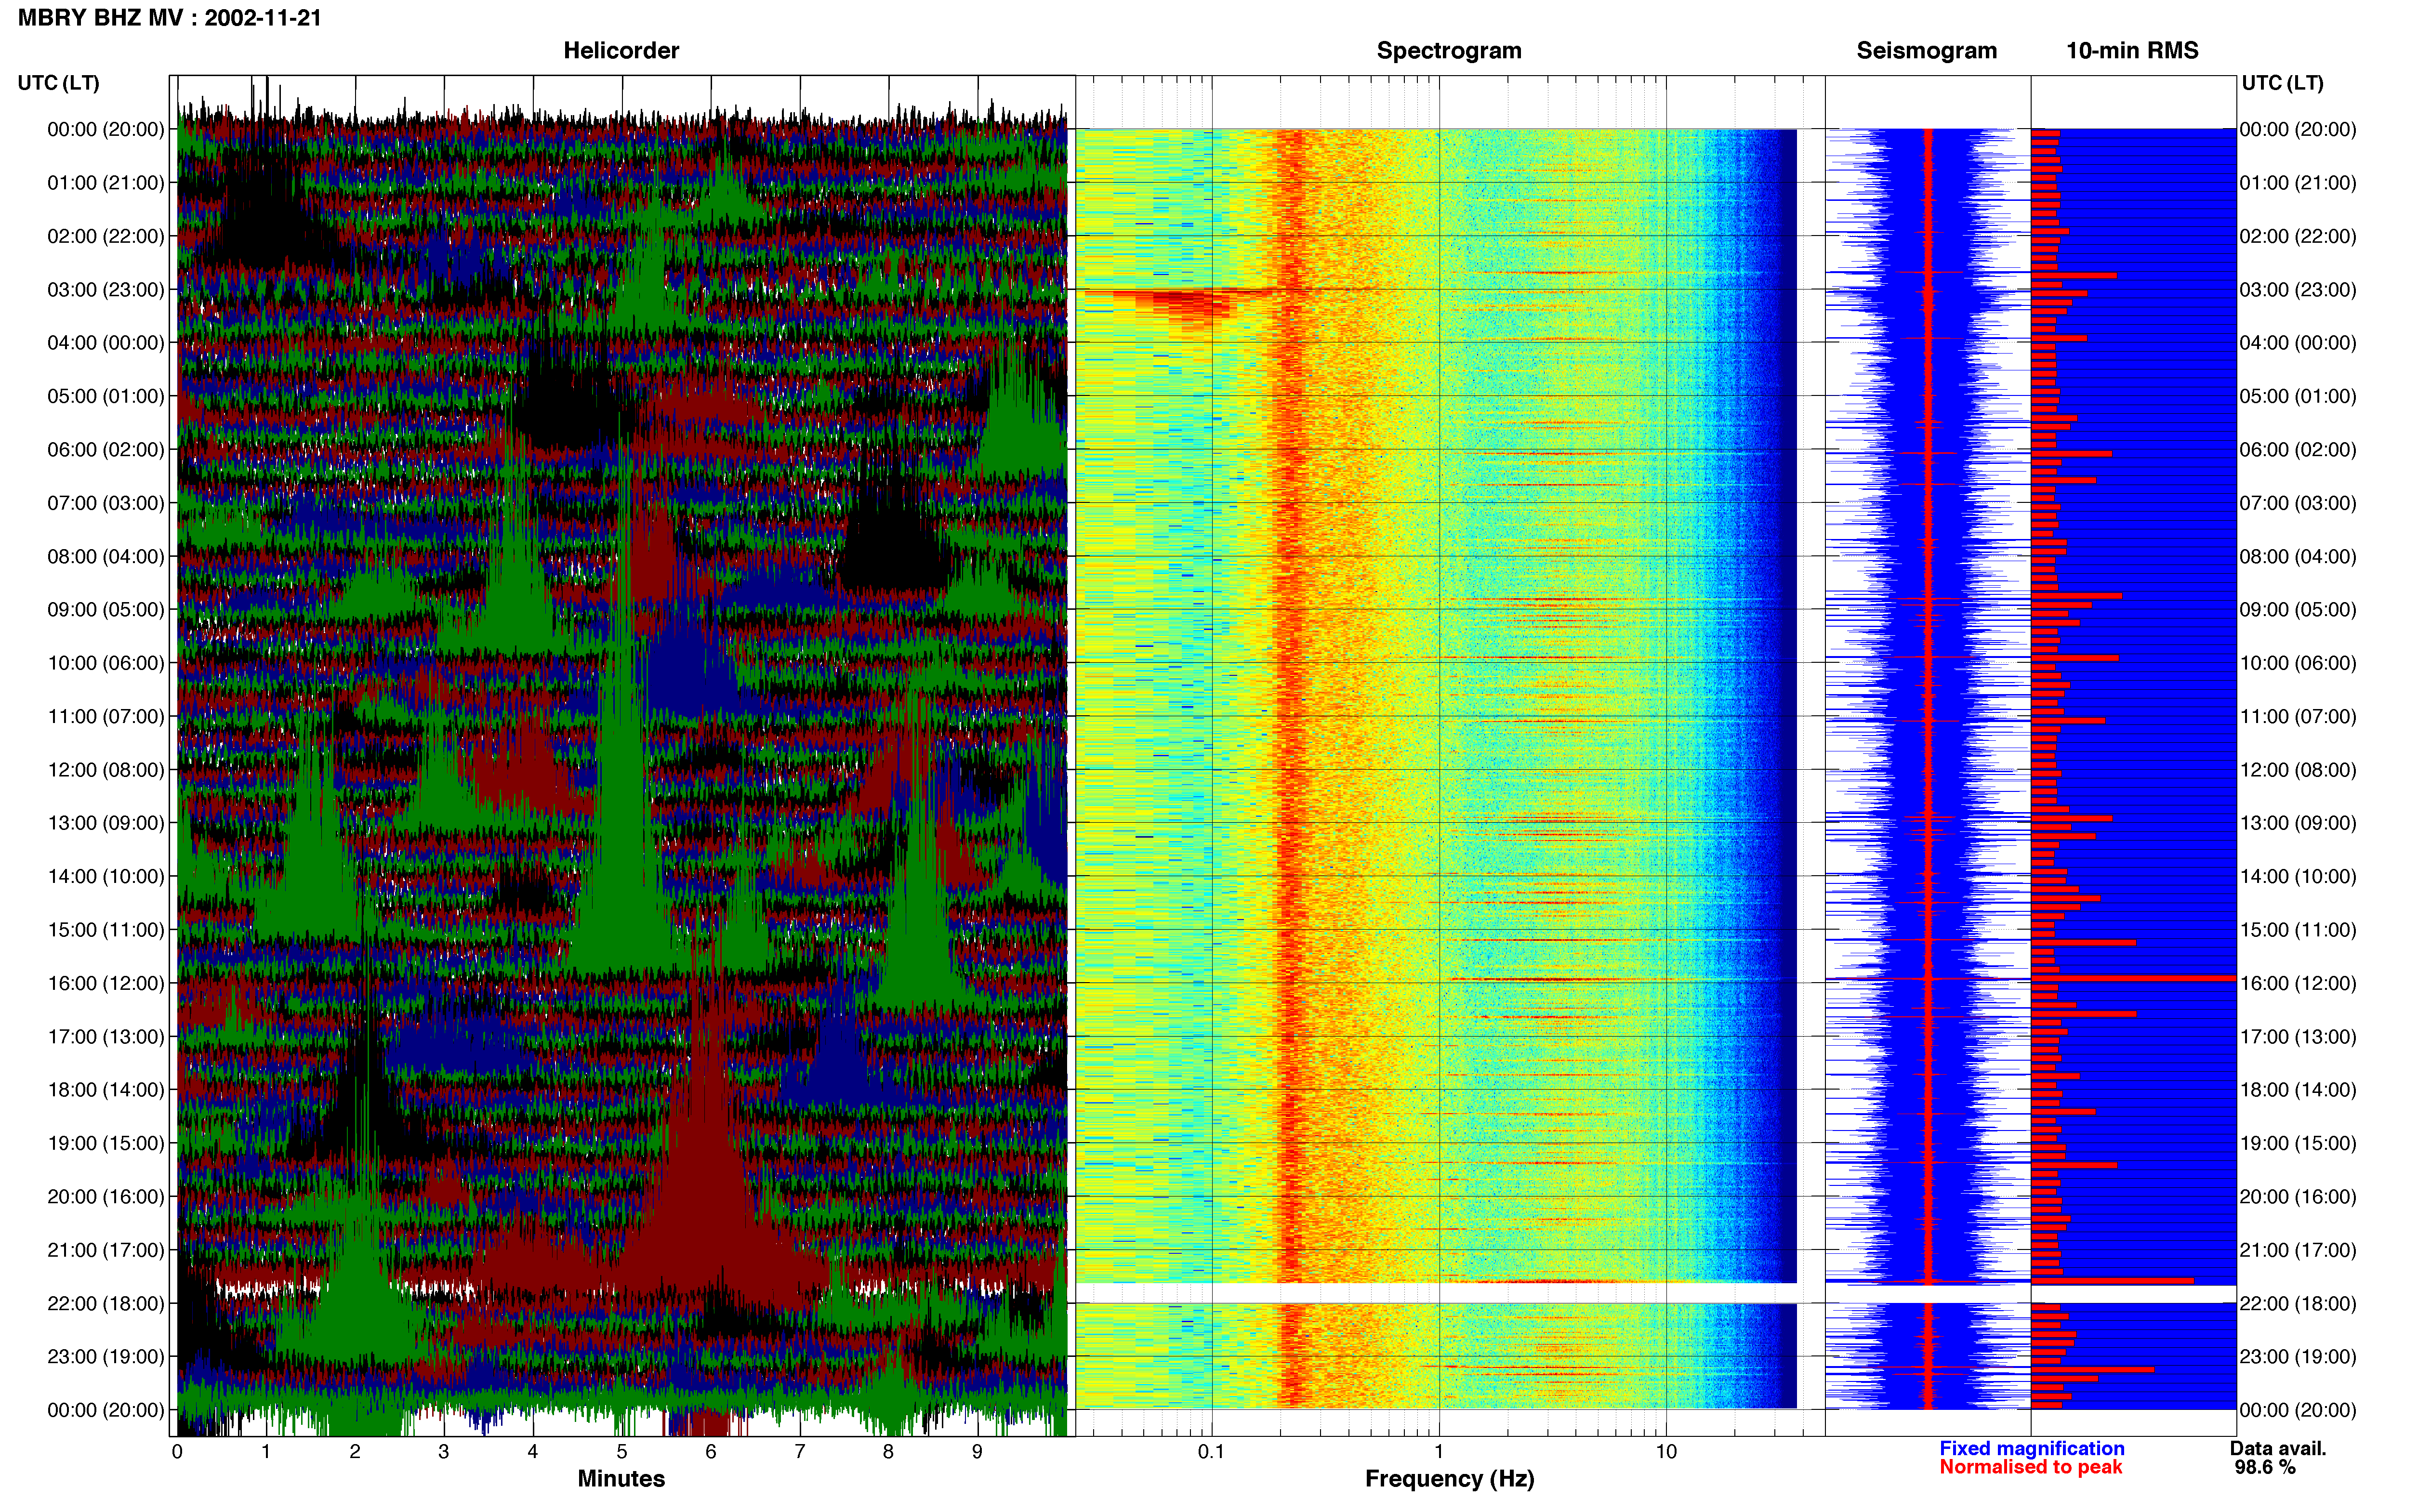This screenshot has width=2418, height=1512.
Task: Click the right '04:00 (00:00)' time label
Action: coord(2298,343)
